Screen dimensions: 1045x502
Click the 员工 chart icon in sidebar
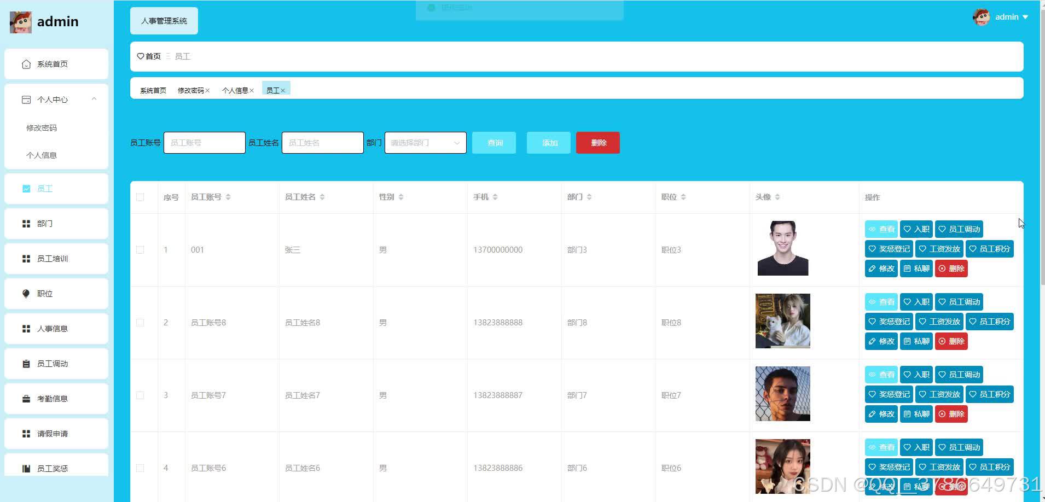click(x=26, y=189)
